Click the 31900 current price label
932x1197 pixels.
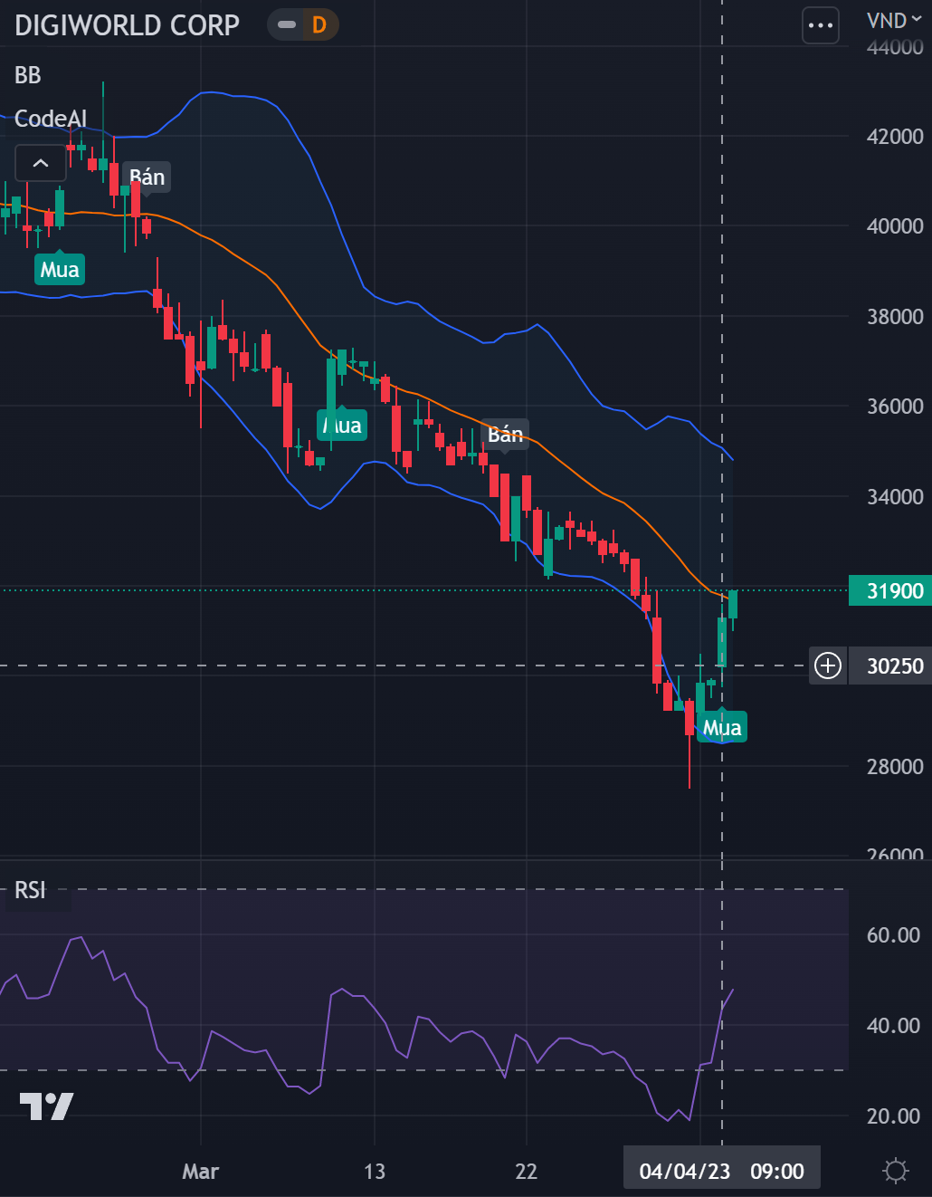[890, 590]
